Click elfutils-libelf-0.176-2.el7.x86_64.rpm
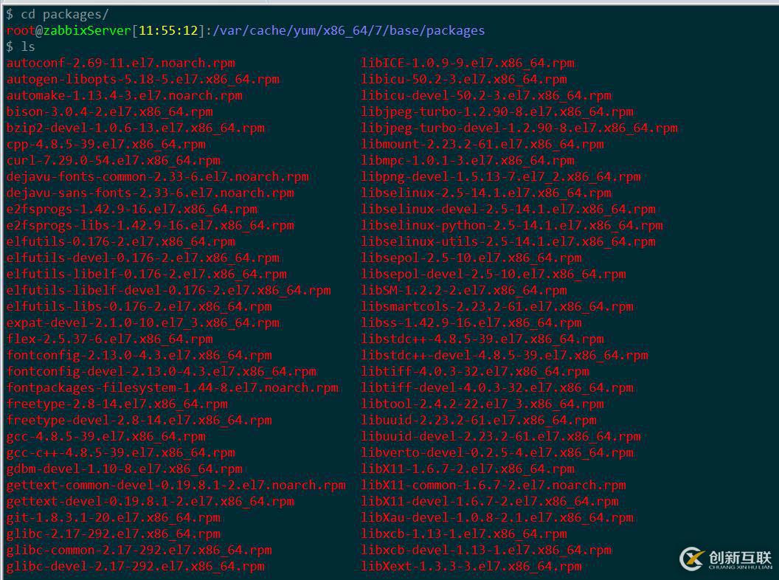The image size is (779, 580). (147, 275)
